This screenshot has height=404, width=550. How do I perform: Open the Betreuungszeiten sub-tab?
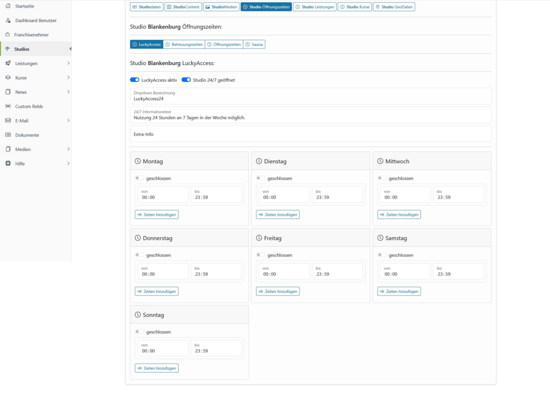pyautogui.click(x=184, y=44)
